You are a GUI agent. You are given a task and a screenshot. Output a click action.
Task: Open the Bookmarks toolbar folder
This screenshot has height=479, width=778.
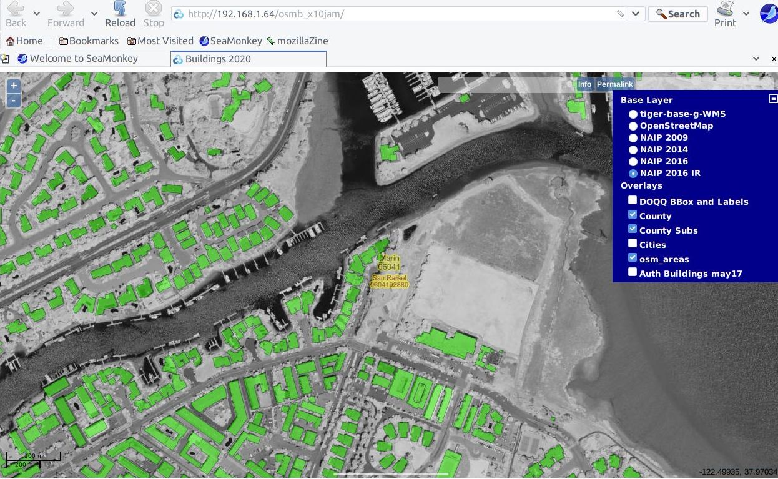(89, 41)
